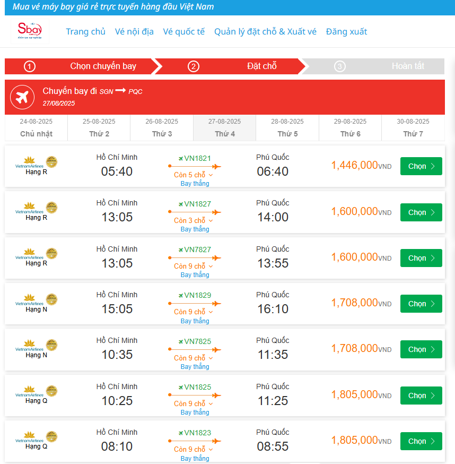The width and height of the screenshot is (455, 464).
Task: Choose the 05:40 flight VN1821
Action: (421, 166)
